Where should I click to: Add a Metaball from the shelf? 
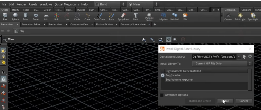point(175,17)
